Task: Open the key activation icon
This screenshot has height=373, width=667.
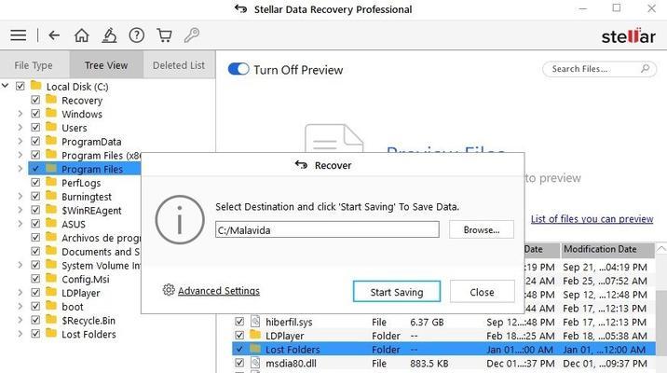Action: click(191, 35)
